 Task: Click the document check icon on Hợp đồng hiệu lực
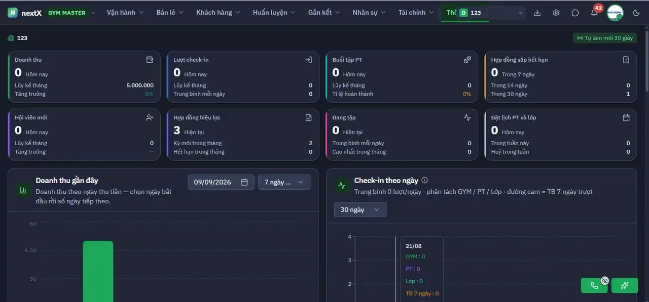[x=308, y=117]
